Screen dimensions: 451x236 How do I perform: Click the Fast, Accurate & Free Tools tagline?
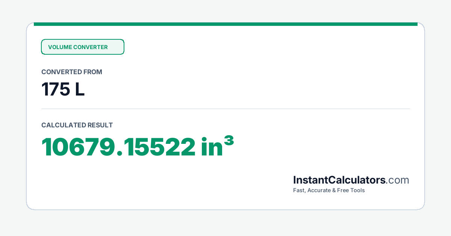click(329, 190)
